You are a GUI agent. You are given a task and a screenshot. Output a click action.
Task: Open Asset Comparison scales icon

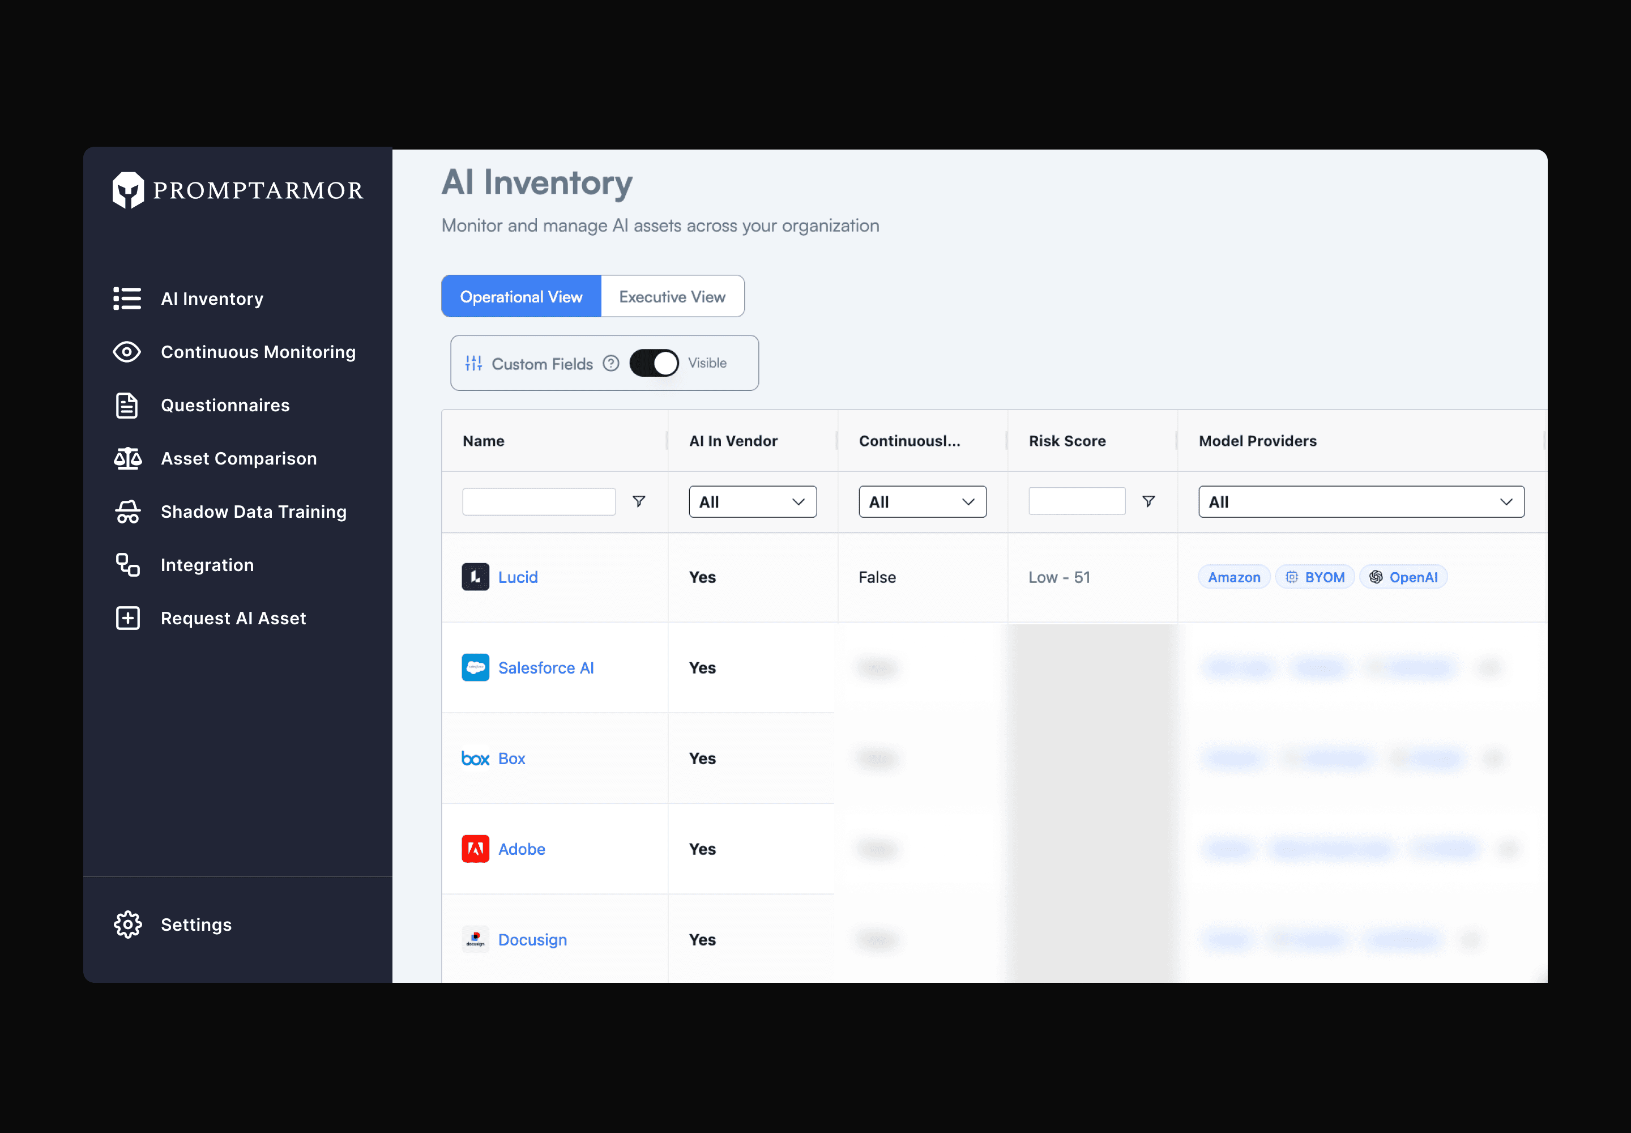[x=128, y=459]
